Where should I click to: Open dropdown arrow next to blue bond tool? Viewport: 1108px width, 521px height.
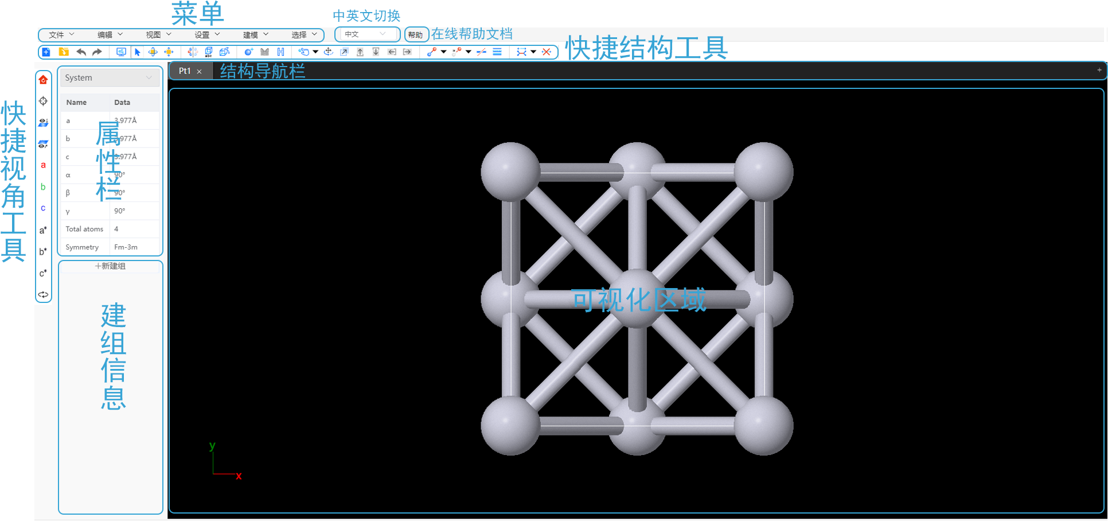pos(443,52)
